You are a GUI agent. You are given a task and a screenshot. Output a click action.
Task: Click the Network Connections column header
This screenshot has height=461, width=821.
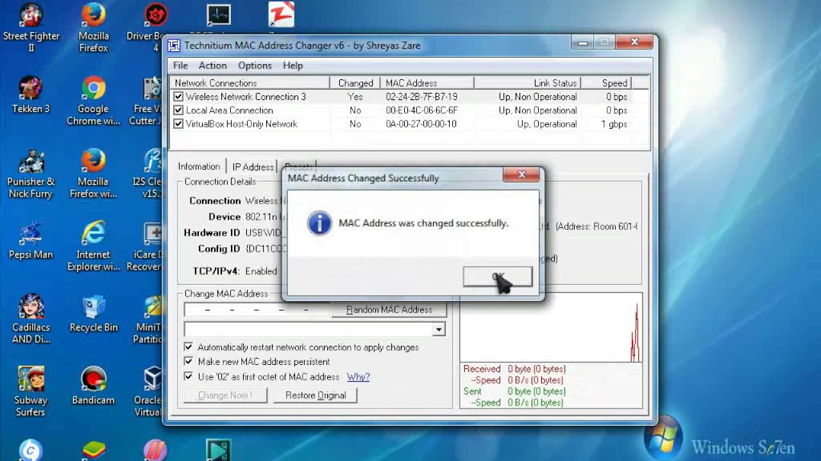(x=250, y=83)
